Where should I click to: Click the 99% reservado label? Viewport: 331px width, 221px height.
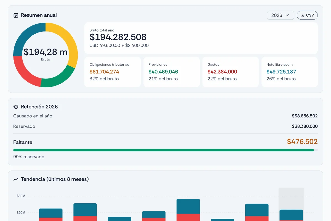pos(29,157)
